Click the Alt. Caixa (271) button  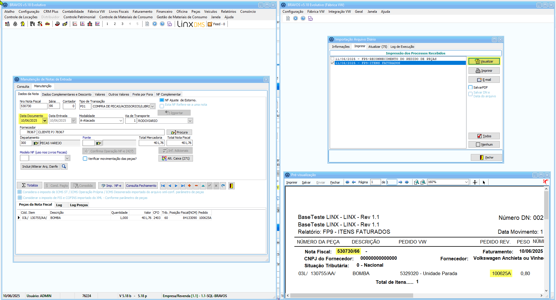(176, 158)
